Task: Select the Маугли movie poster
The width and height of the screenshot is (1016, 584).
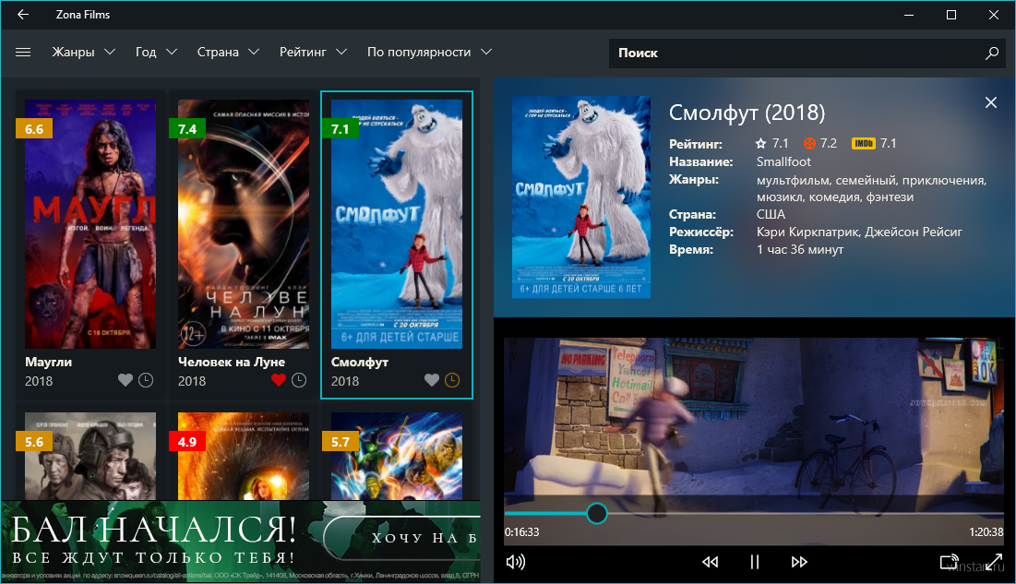Action: (x=90, y=224)
